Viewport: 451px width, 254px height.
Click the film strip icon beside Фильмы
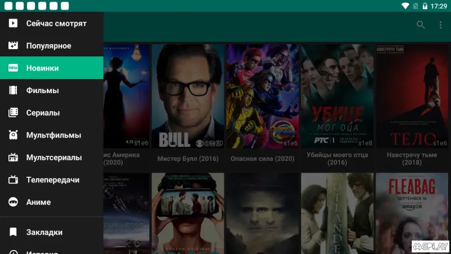tap(14, 90)
